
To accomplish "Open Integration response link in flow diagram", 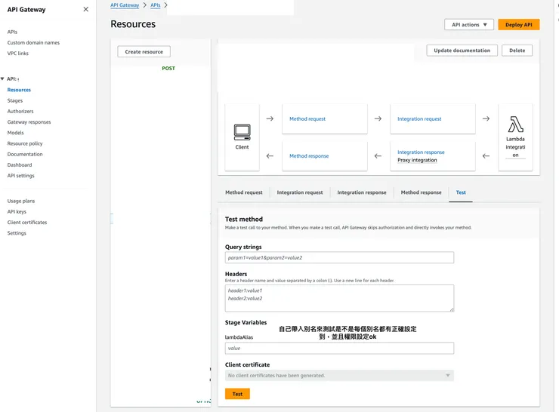I will pyautogui.click(x=421, y=152).
